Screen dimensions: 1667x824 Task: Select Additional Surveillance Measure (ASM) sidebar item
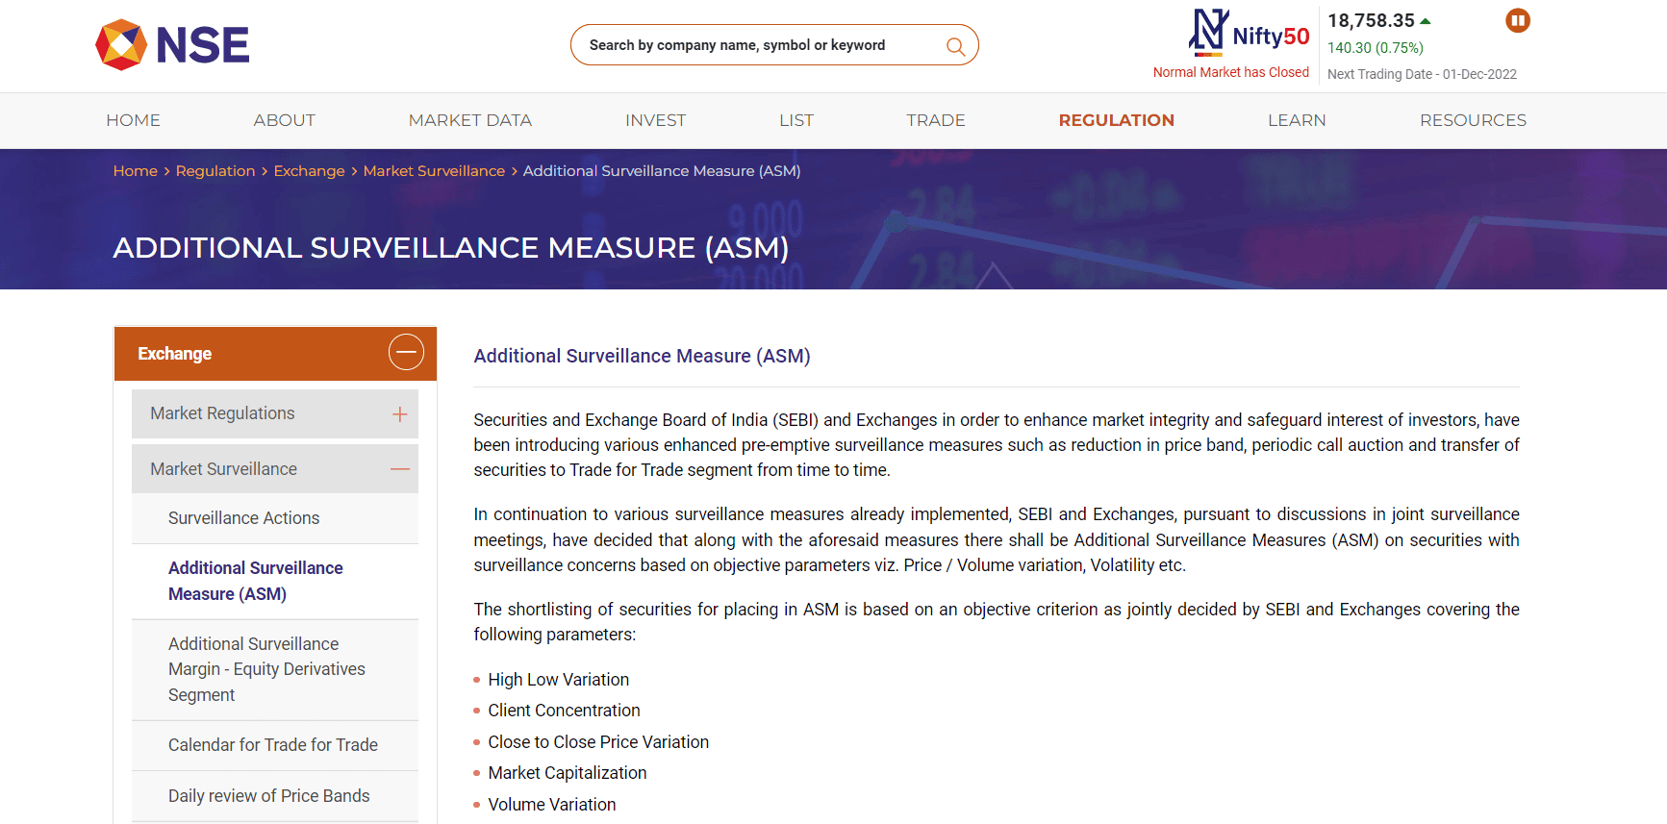275,581
